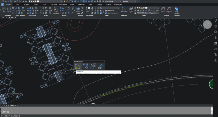Open the Tips lightbulb side panel
Screen dimensions: 218x117
(216, 21)
